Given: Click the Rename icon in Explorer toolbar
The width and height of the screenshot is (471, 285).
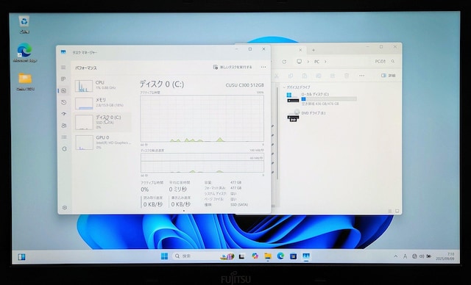Looking at the screenshot, I should (x=319, y=76).
